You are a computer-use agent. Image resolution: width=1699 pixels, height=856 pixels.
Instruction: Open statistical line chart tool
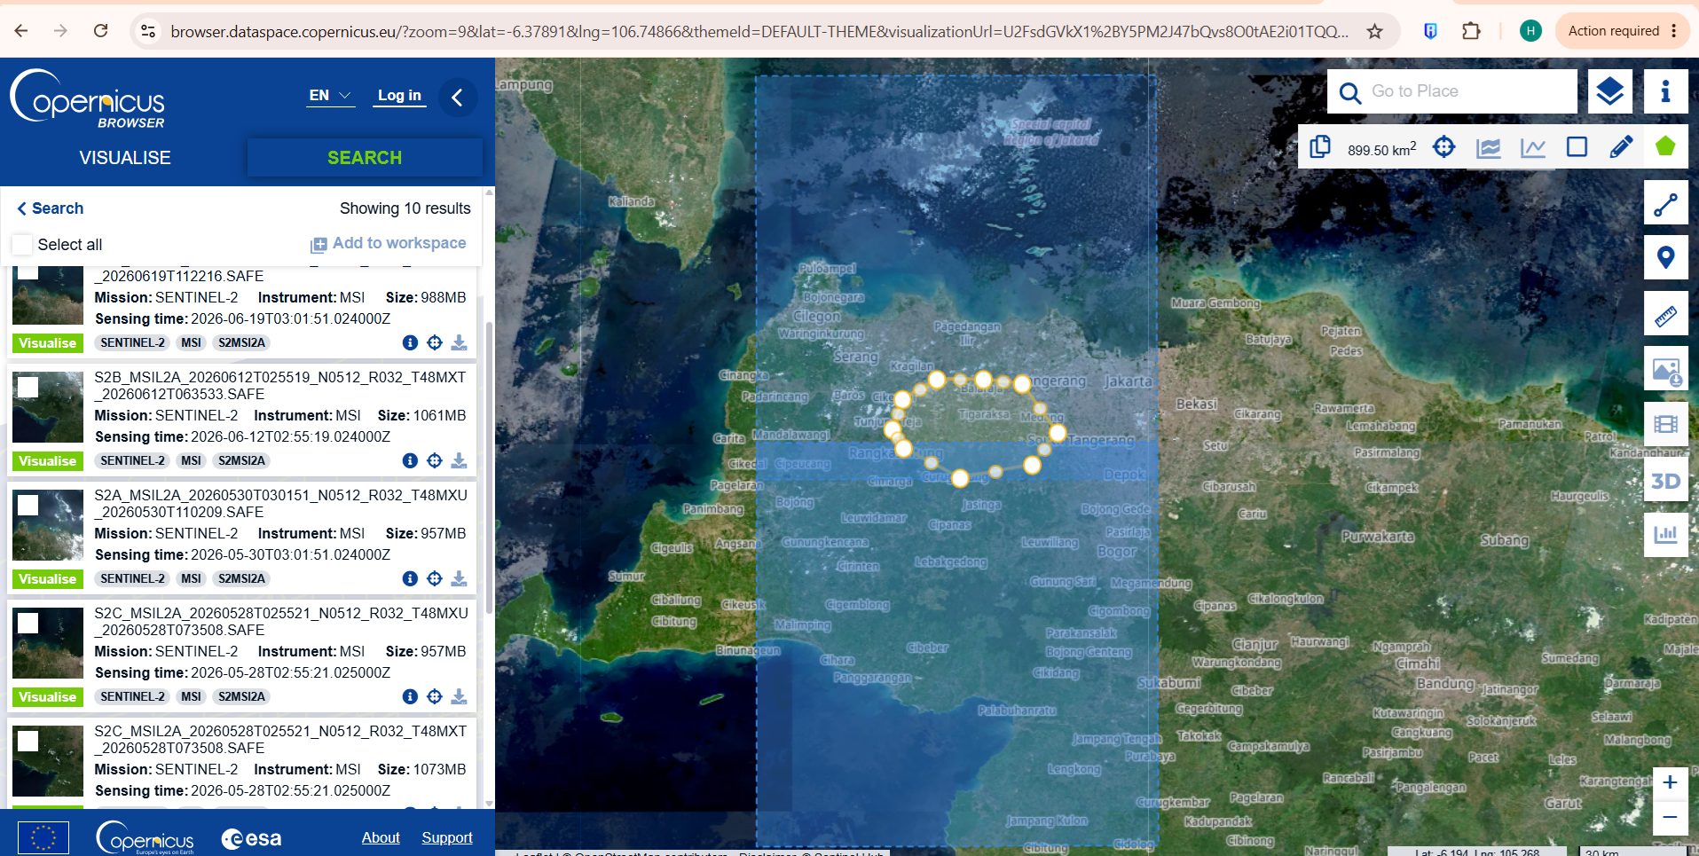pos(1533,147)
